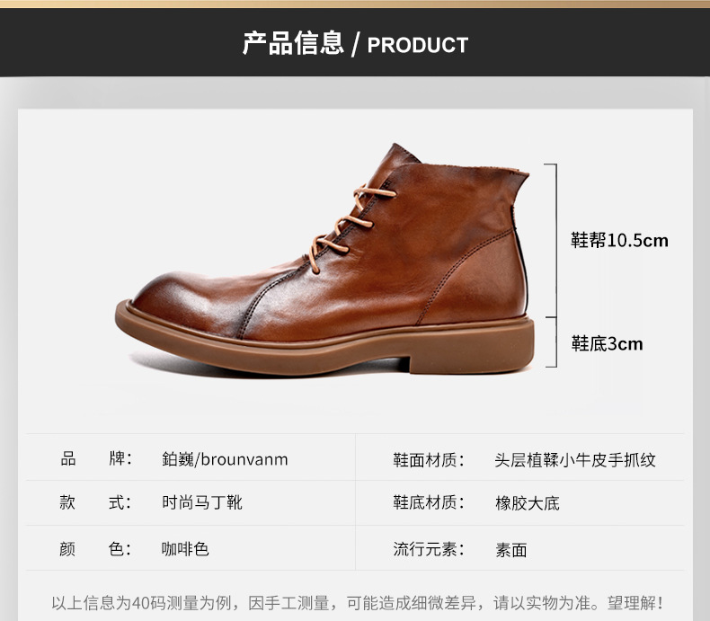
Task: Click the brown leather boot product image
Action: coord(324,260)
